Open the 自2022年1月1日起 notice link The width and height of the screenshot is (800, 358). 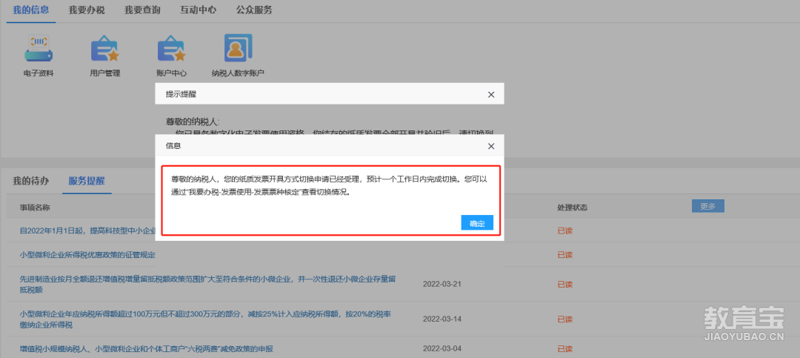click(x=87, y=231)
